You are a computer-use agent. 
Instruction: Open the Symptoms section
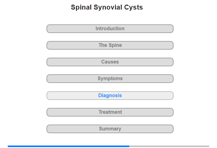pyautogui.click(x=110, y=79)
